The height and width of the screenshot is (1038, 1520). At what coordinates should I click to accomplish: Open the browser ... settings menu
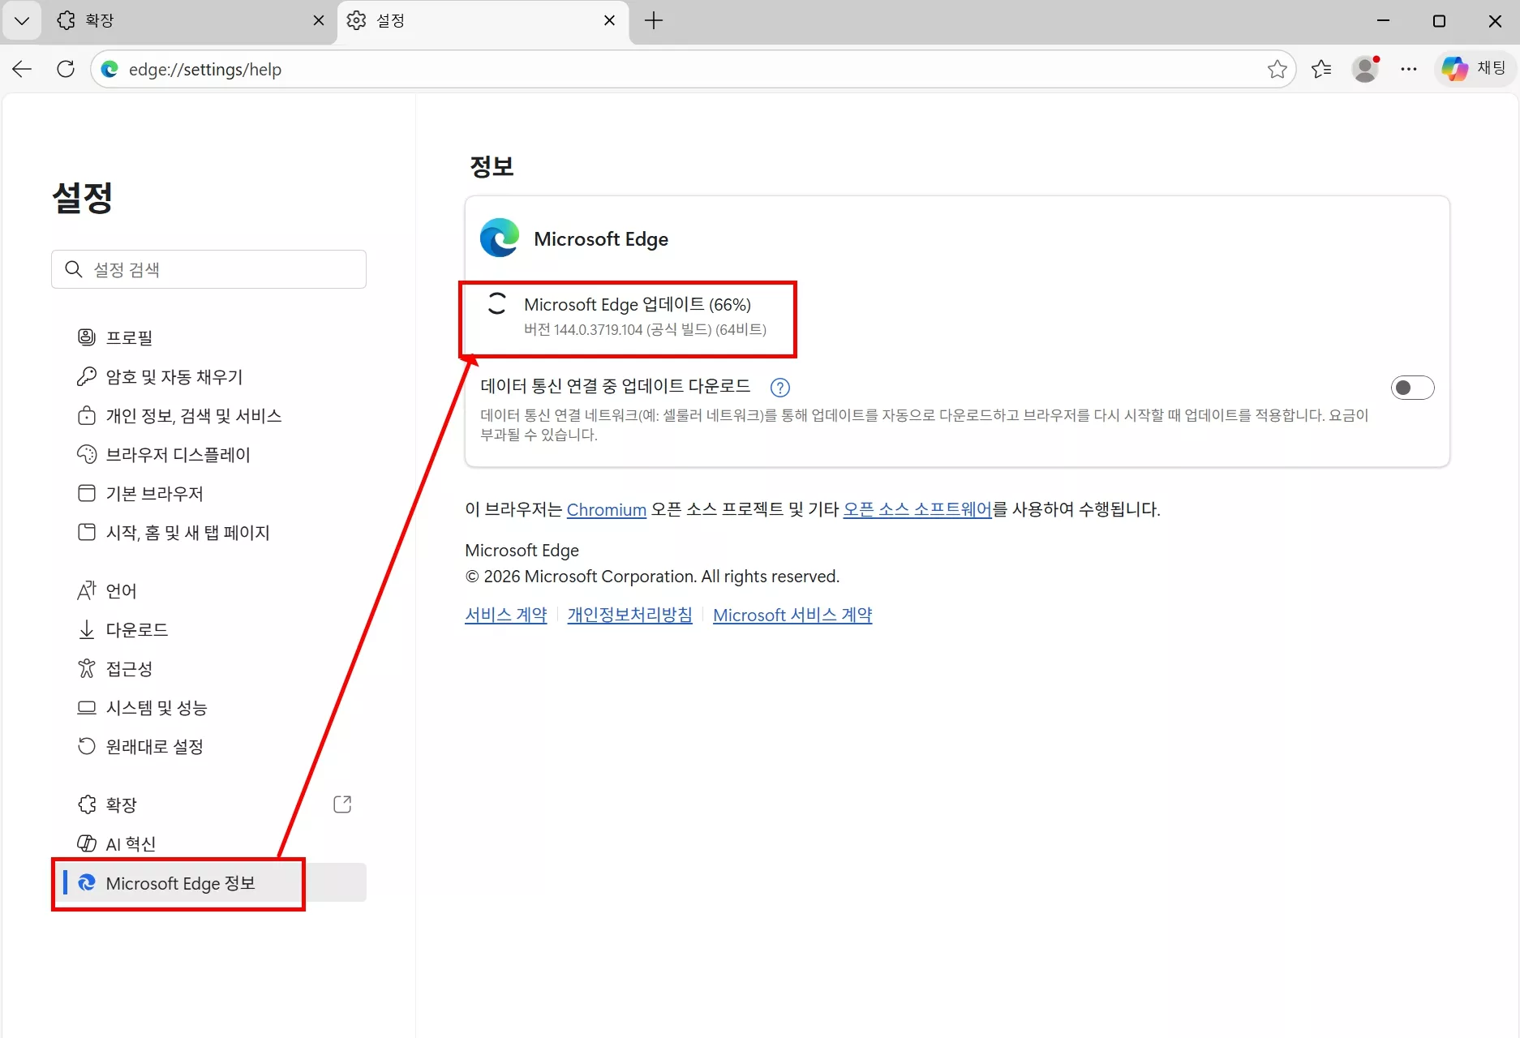(x=1409, y=69)
